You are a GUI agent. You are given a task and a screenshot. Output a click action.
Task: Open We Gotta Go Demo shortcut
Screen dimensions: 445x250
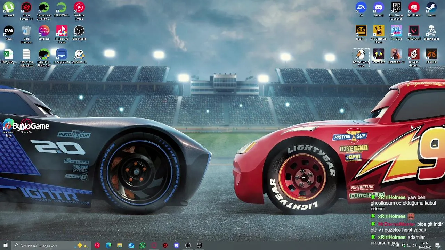pyautogui.click(x=379, y=34)
